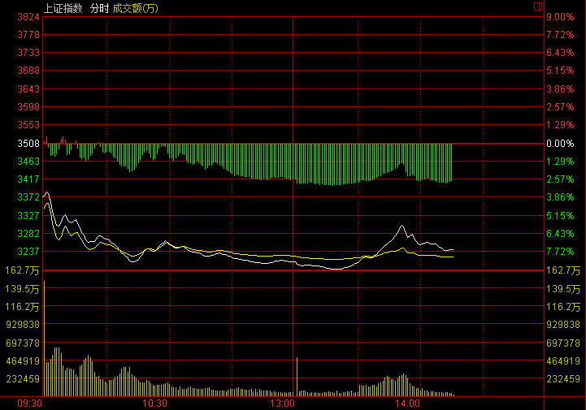Click the red window icon in the top-right corner
The image size is (586, 410).
pyautogui.click(x=537, y=6)
